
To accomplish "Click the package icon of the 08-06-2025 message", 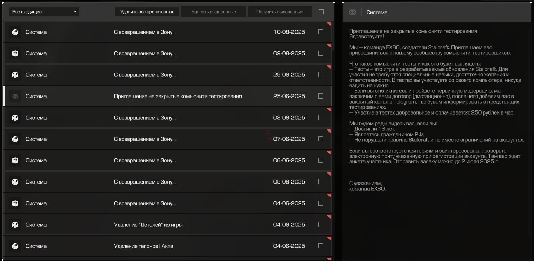I will pos(15,118).
